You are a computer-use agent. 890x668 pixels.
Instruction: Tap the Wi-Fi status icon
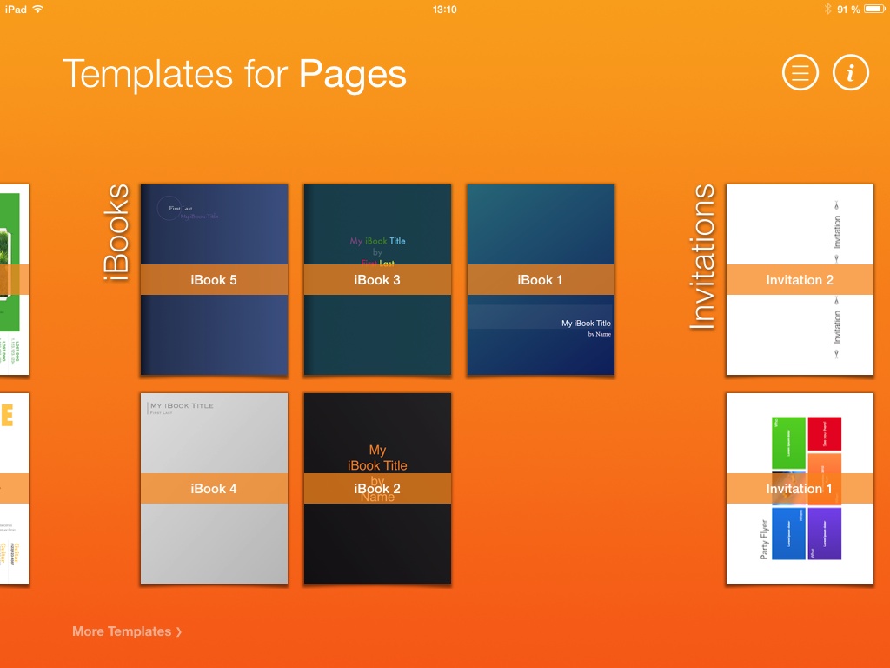[37, 9]
